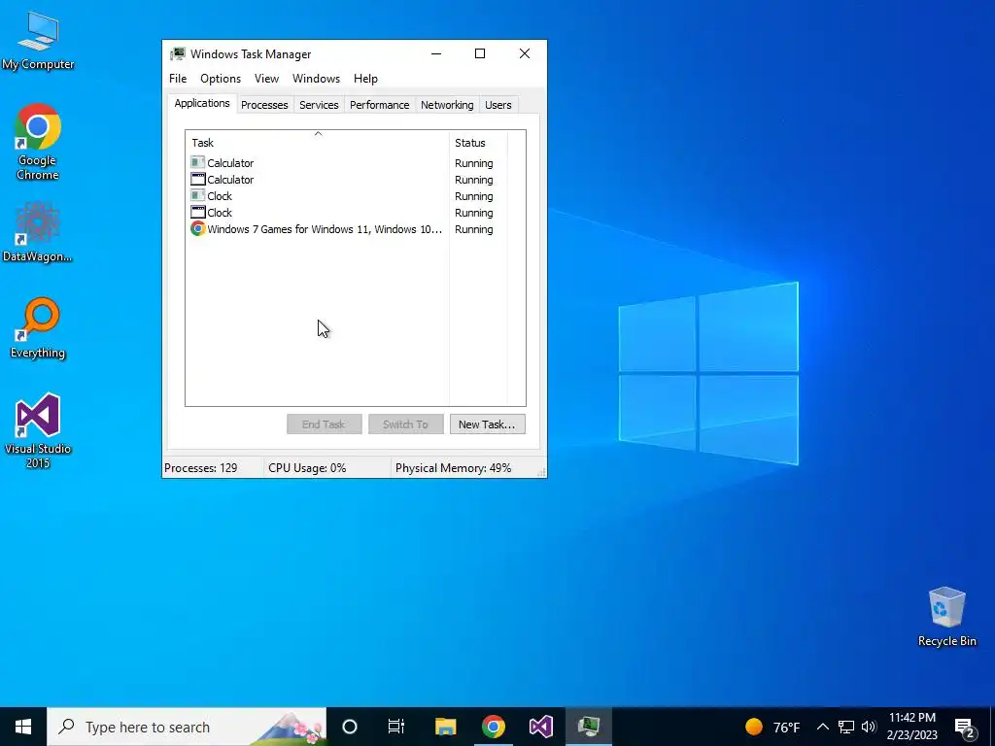
Task: Select the second Calculator task row
Action: (x=347, y=180)
